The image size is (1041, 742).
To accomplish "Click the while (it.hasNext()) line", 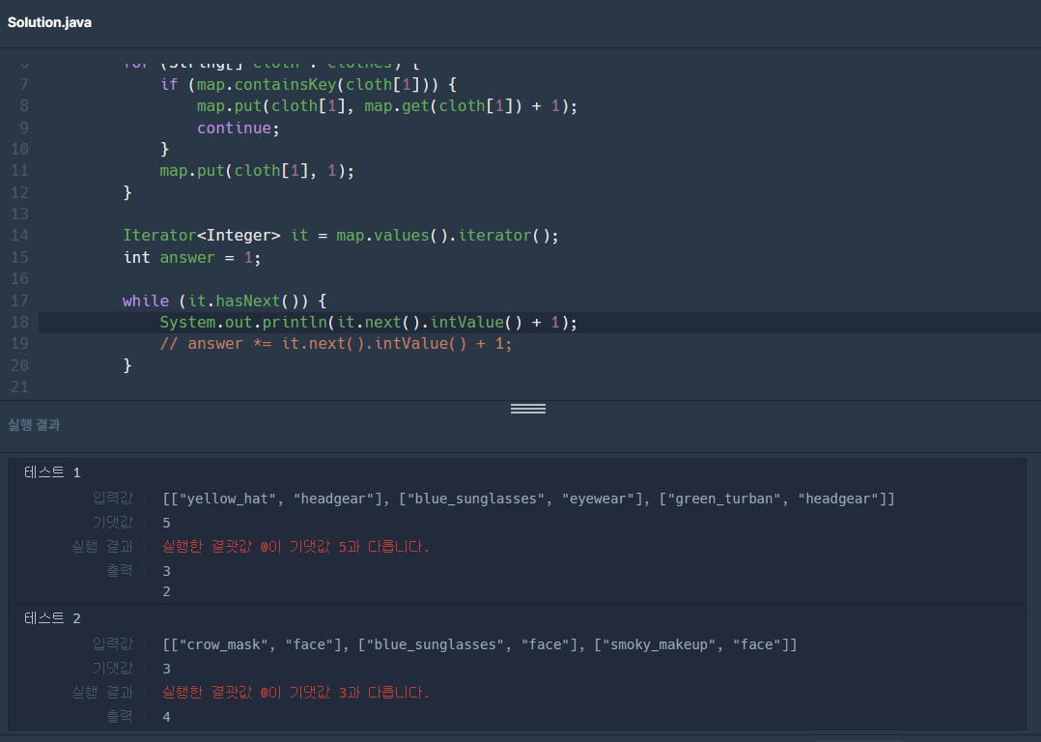I will [224, 300].
